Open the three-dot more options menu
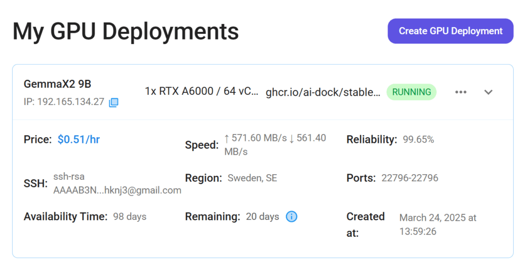The height and width of the screenshot is (269, 525). coord(460,92)
